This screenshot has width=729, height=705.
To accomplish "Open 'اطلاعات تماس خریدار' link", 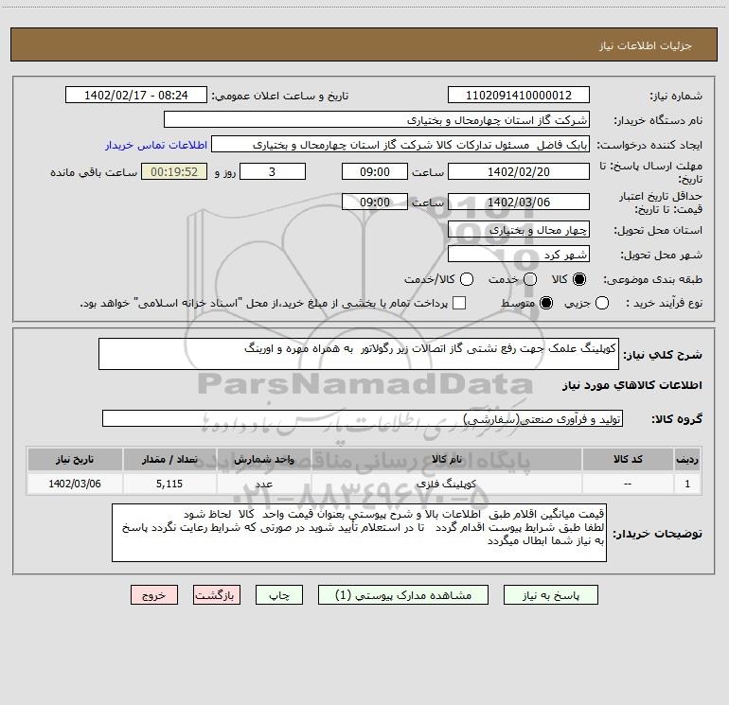I will pos(156,145).
